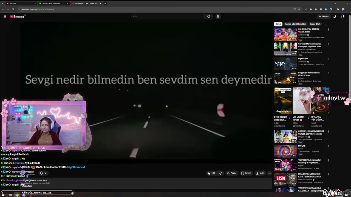The height and width of the screenshot is (197, 351).
Task: Open options for DIY Crystal flower short
Action: [308, 118]
